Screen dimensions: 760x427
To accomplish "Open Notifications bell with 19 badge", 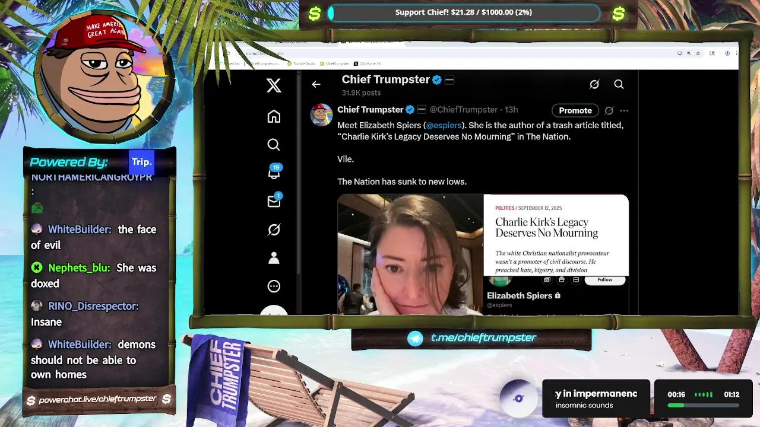I will (x=274, y=173).
